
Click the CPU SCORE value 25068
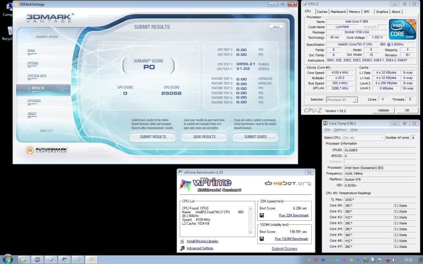click(171, 93)
